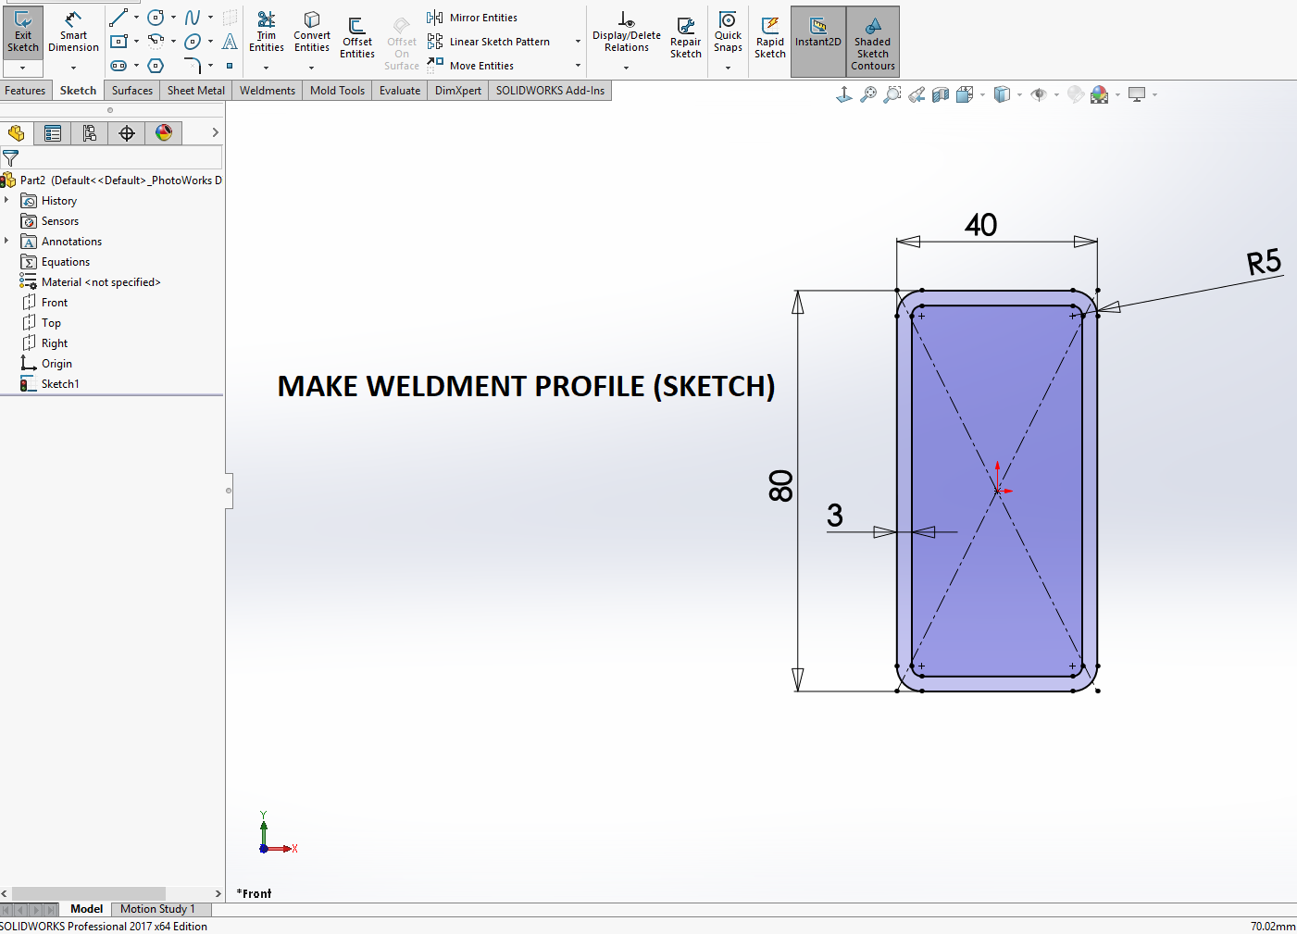1297x934 pixels.
Task: Click the Repair Sketch button
Action: click(x=685, y=35)
